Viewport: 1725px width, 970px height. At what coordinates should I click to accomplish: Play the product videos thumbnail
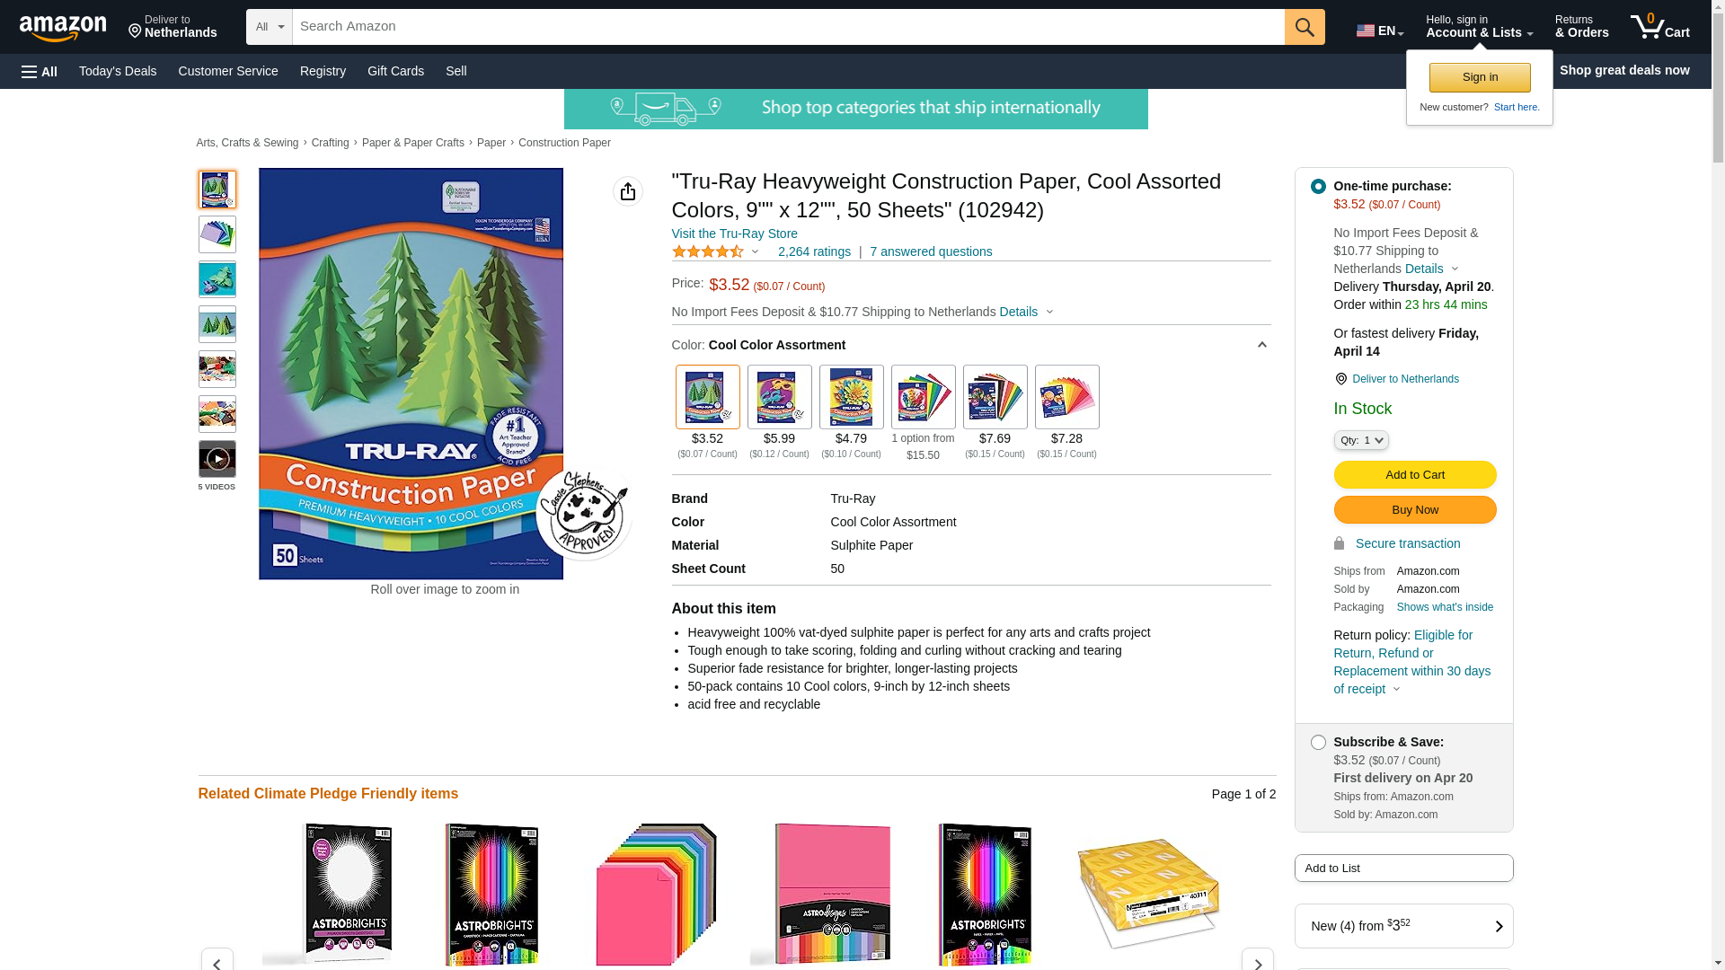coord(217,459)
